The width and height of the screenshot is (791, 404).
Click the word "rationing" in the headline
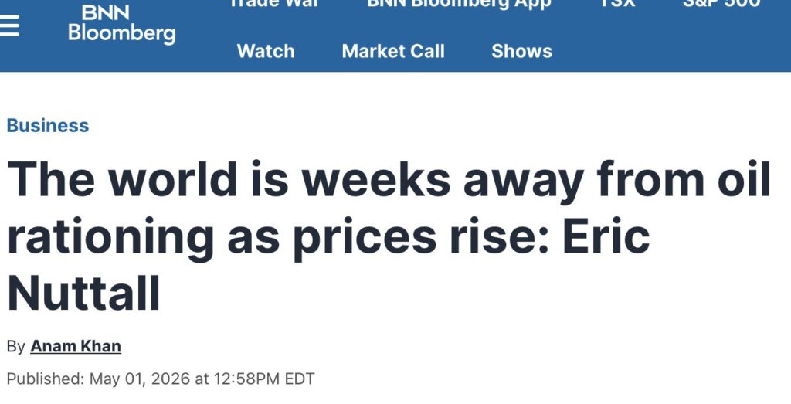coord(110,238)
